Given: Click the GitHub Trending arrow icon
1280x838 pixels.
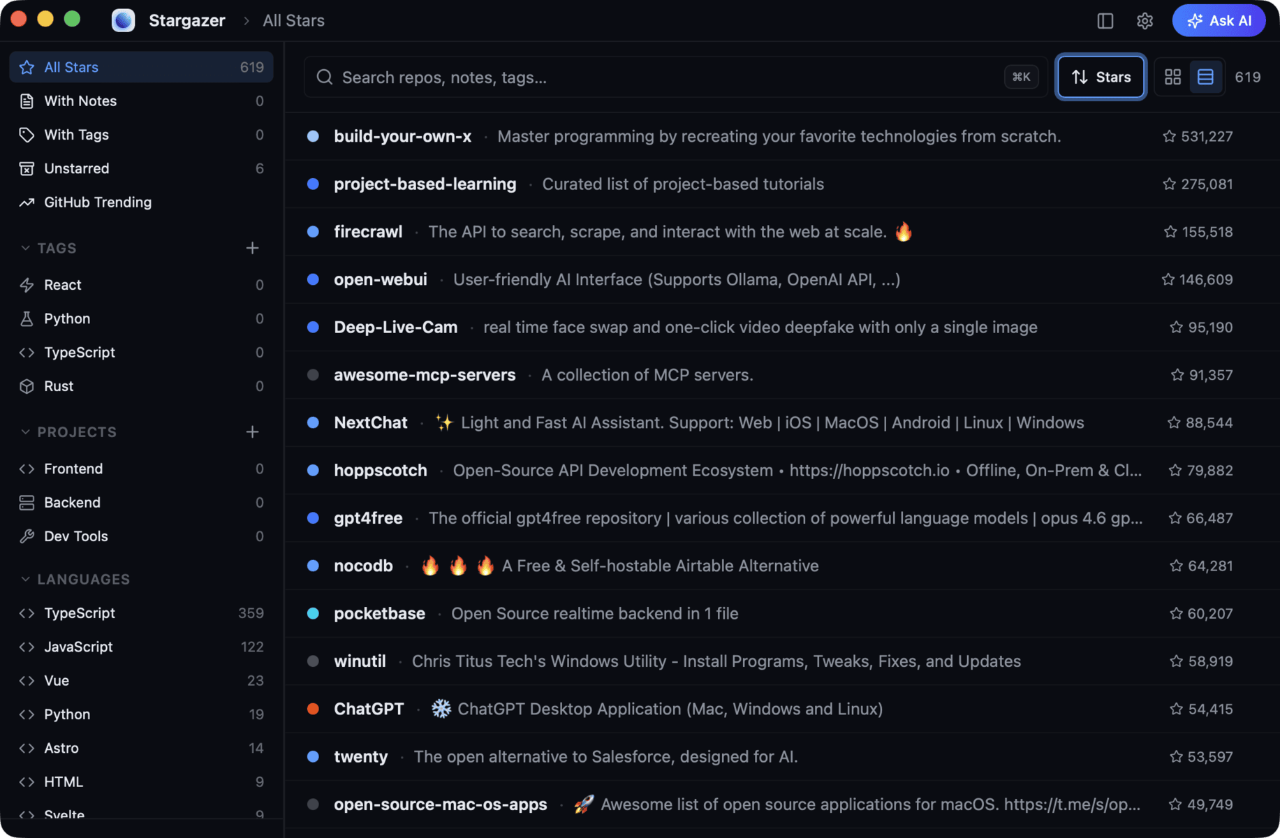Looking at the screenshot, I should tap(27, 202).
